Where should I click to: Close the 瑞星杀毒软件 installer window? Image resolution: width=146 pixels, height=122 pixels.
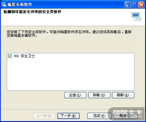(141, 4)
